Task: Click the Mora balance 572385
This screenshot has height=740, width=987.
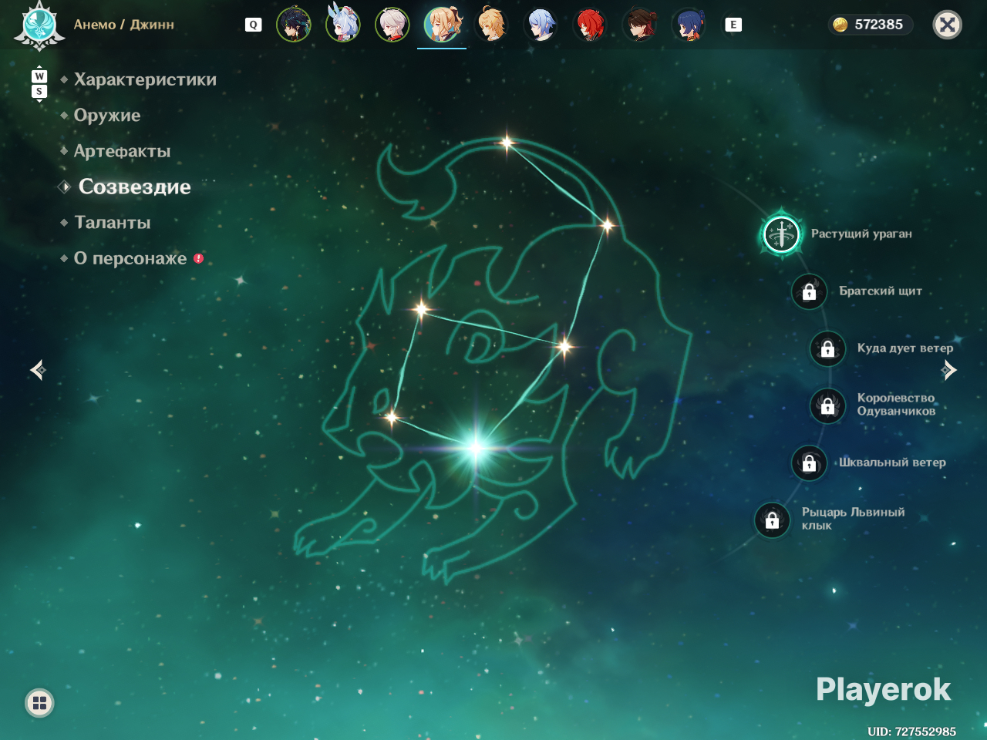Action: click(x=878, y=25)
